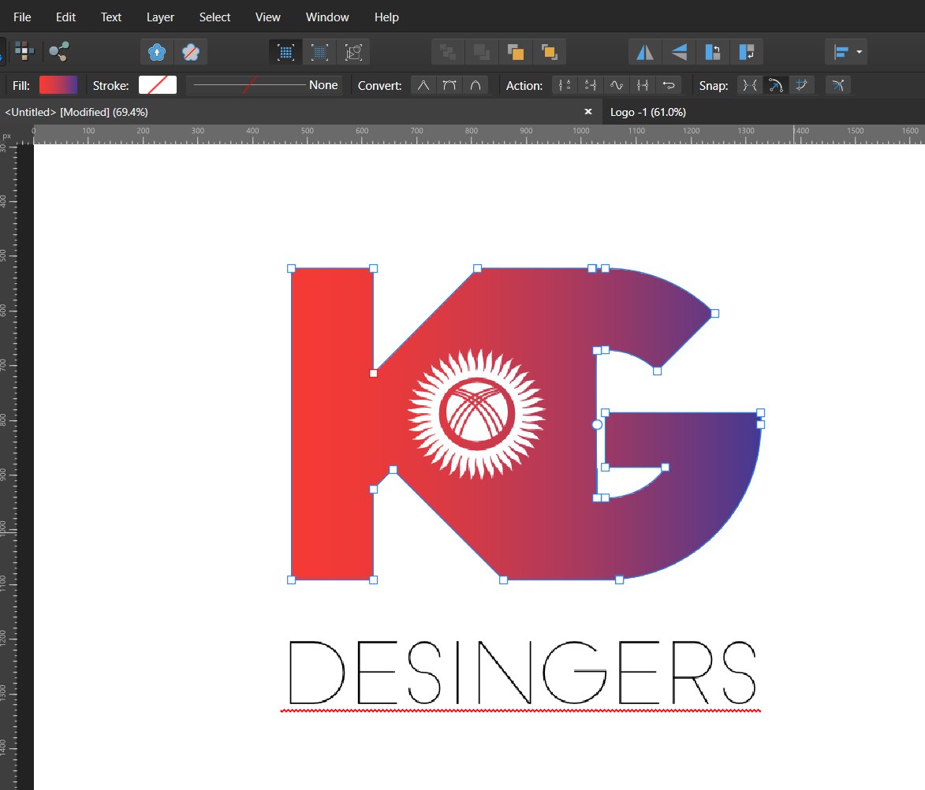Switch to the Logo -1 document tab
The width and height of the screenshot is (925, 790).
coord(647,112)
